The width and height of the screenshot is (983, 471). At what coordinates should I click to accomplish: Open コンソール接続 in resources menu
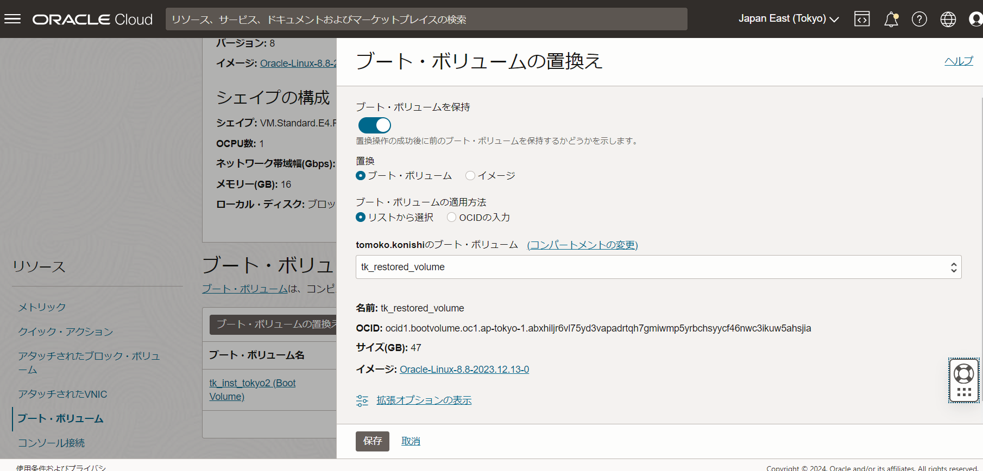pos(51,443)
